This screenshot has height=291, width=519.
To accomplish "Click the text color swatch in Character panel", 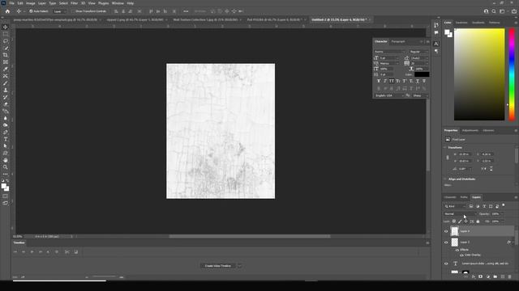I will point(422,74).
